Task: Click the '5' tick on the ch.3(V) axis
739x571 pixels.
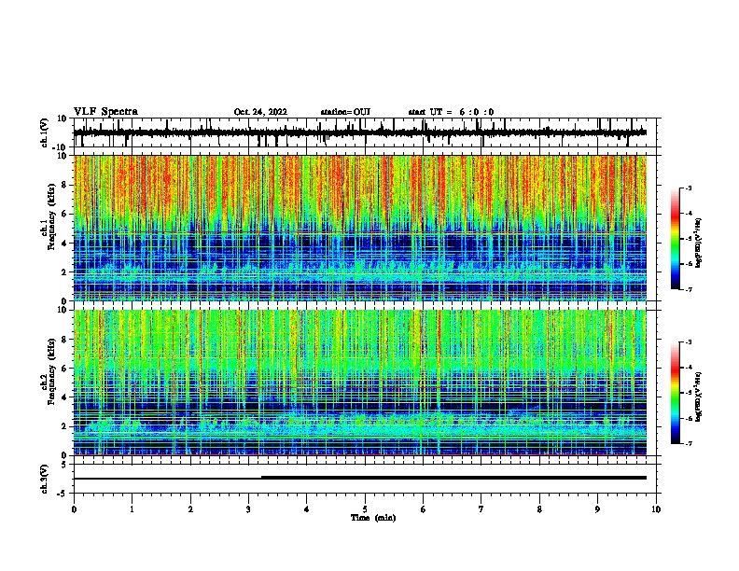Action: coord(64,465)
